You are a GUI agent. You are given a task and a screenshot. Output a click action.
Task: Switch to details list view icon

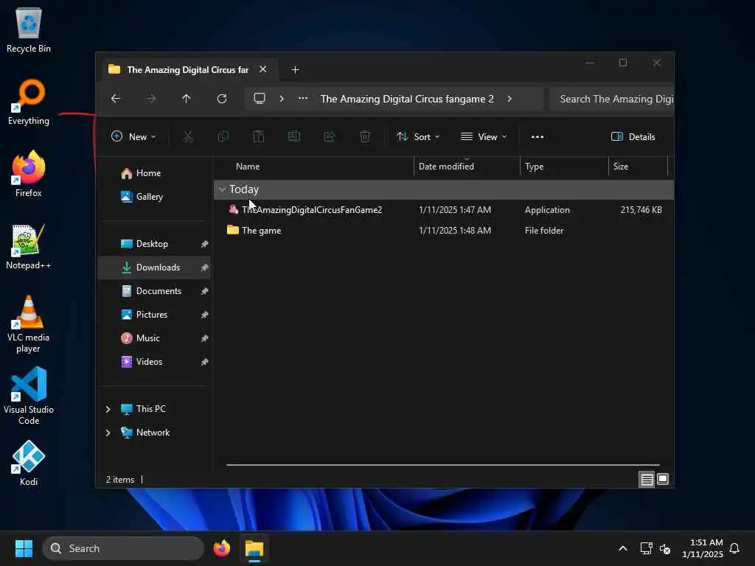(x=647, y=479)
